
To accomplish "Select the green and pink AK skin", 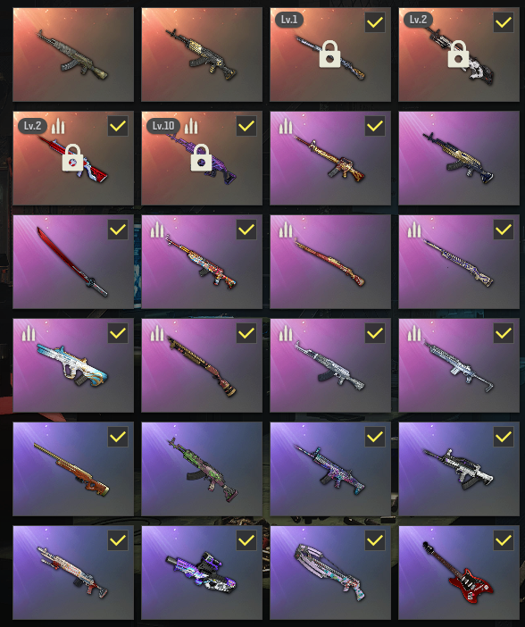I will (202, 469).
